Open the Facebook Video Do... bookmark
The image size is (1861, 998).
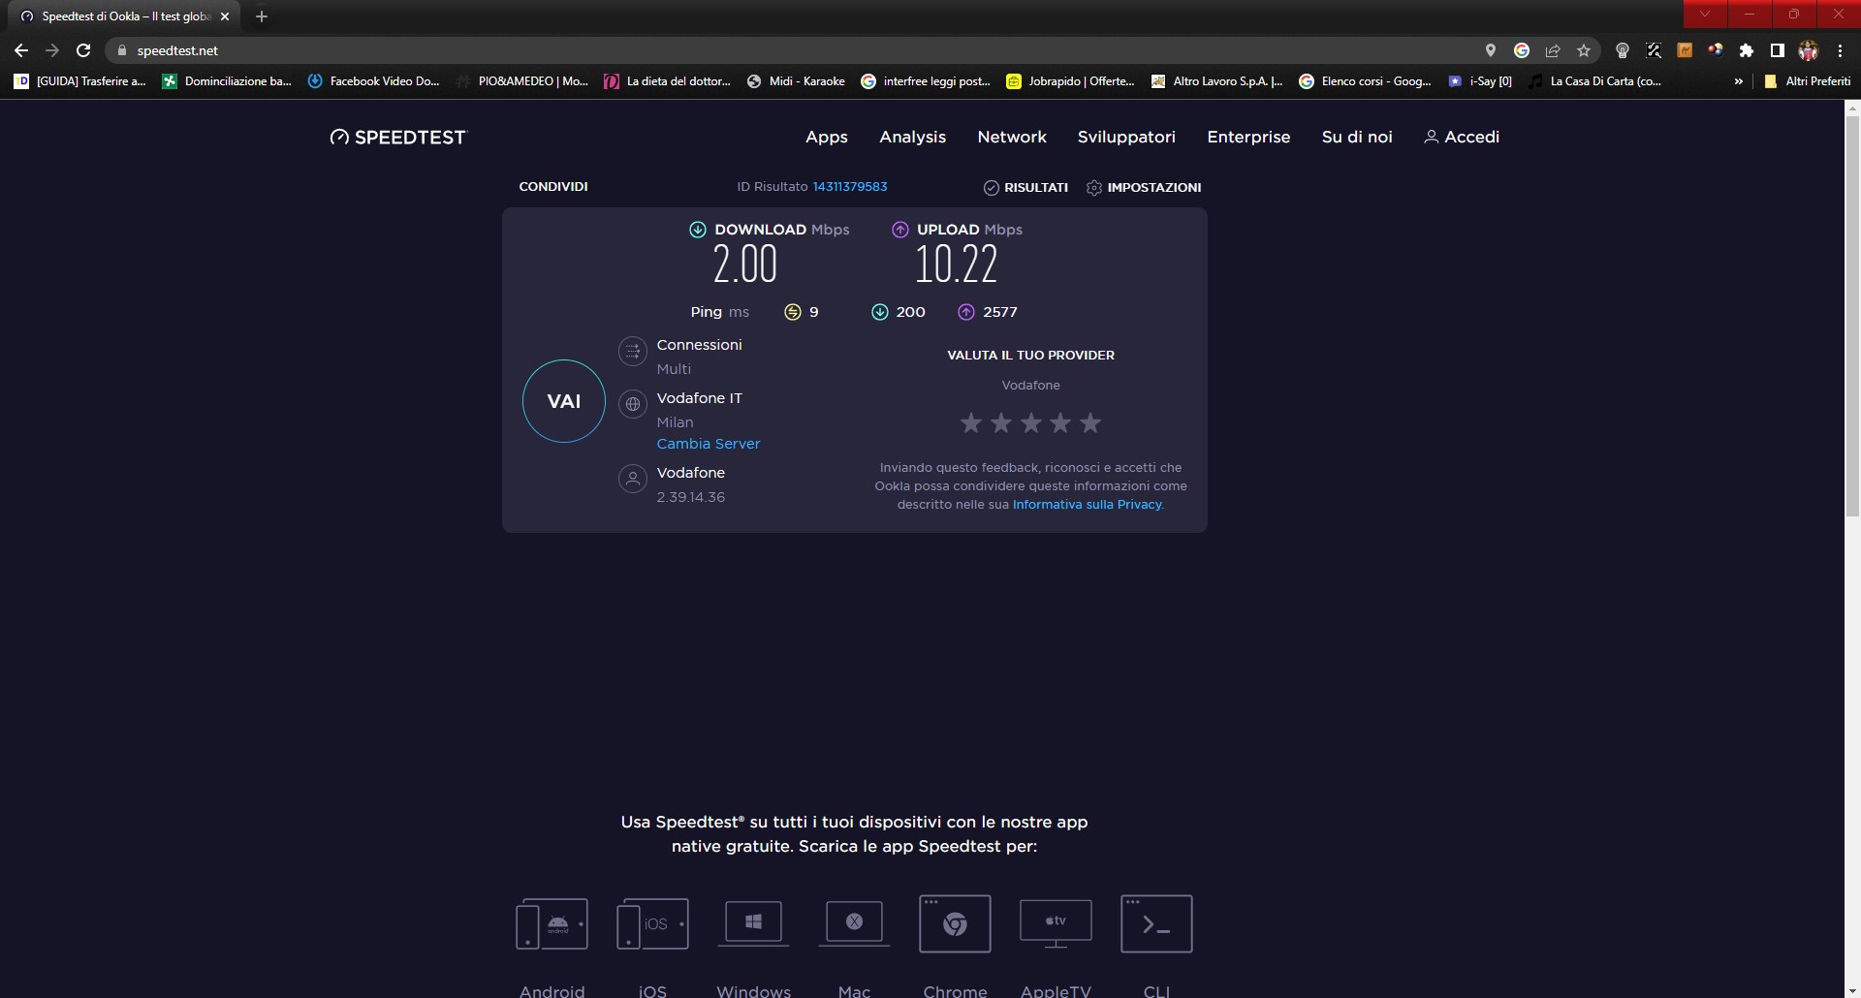373,81
